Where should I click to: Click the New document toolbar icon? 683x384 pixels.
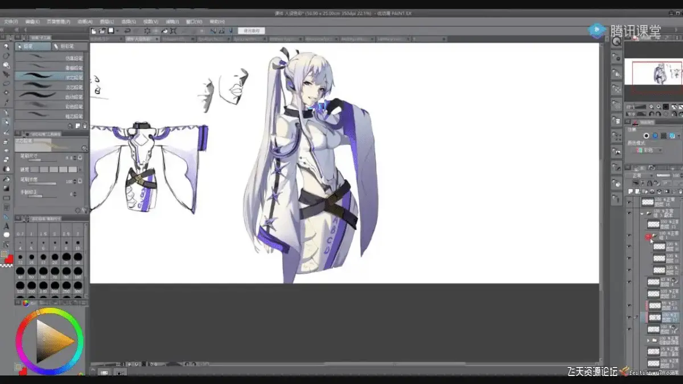coord(93,30)
